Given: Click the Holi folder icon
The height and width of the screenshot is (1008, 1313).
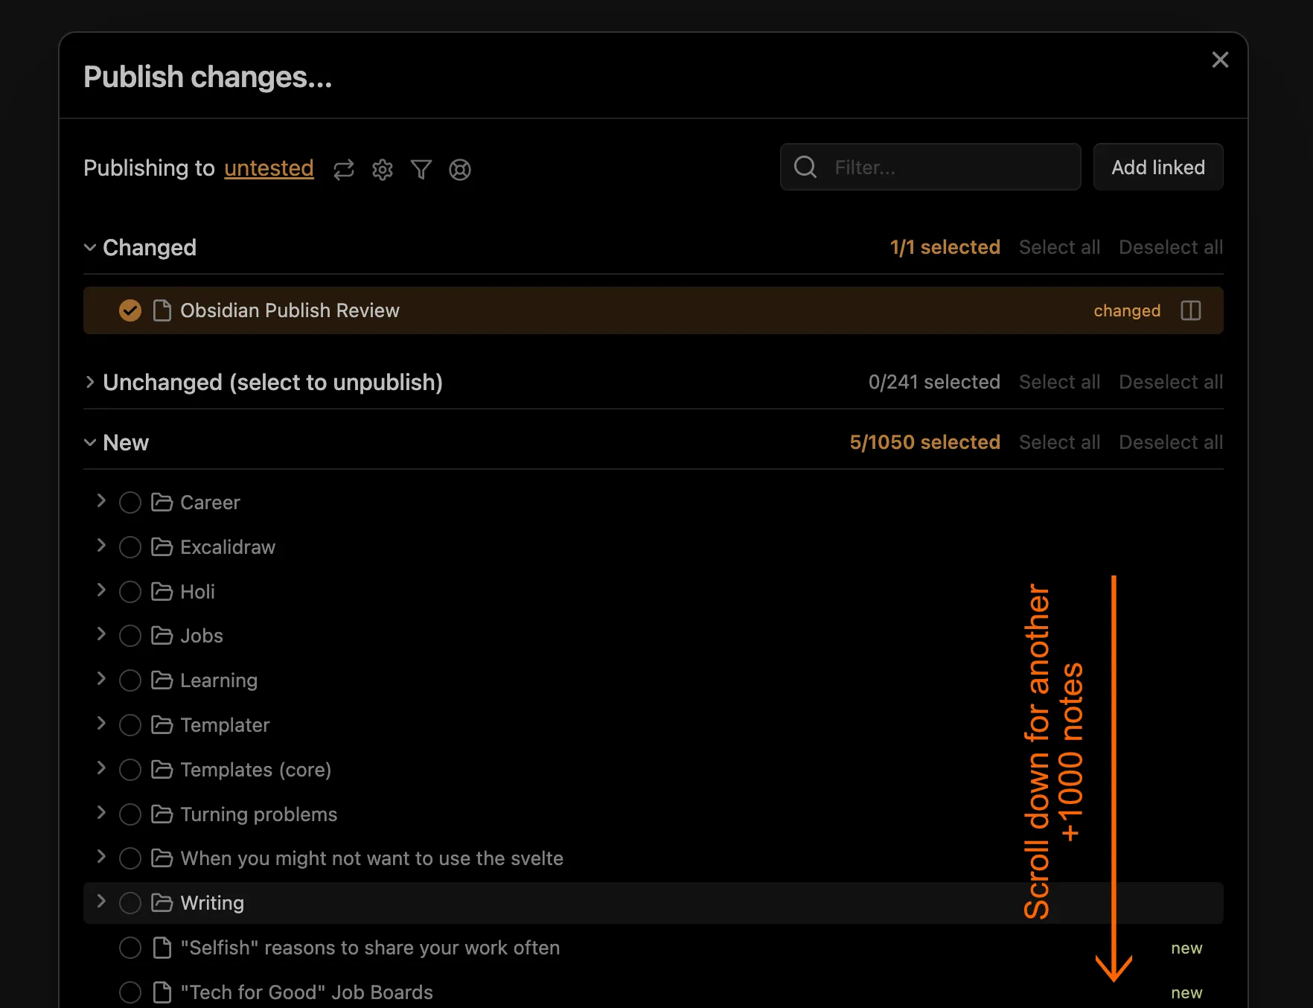Looking at the screenshot, I should (162, 592).
